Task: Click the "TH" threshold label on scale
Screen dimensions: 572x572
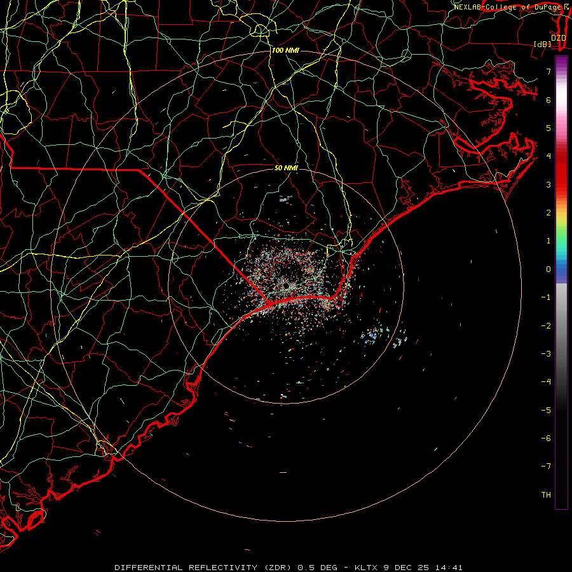Action: tap(546, 495)
